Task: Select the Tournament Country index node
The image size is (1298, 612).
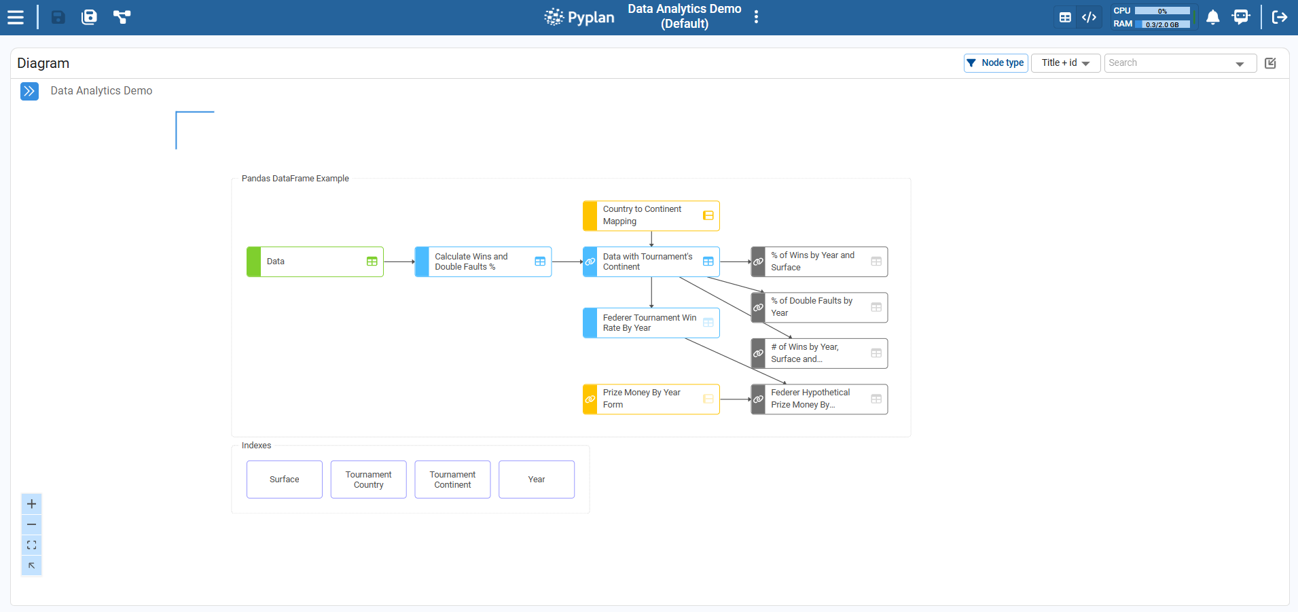Action: click(x=368, y=480)
